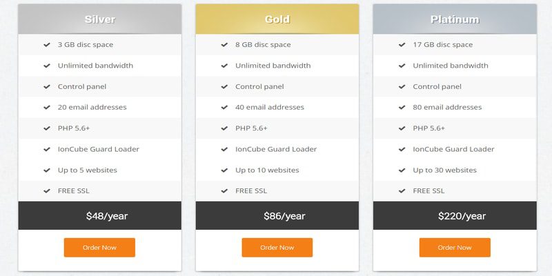The image size is (552, 276).
Task: Click the Platinum plan Order Now button
Action: tap(455, 248)
